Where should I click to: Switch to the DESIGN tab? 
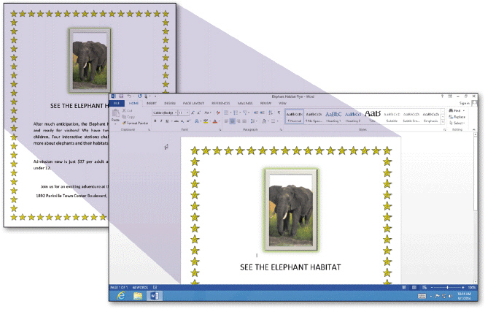[x=170, y=103]
